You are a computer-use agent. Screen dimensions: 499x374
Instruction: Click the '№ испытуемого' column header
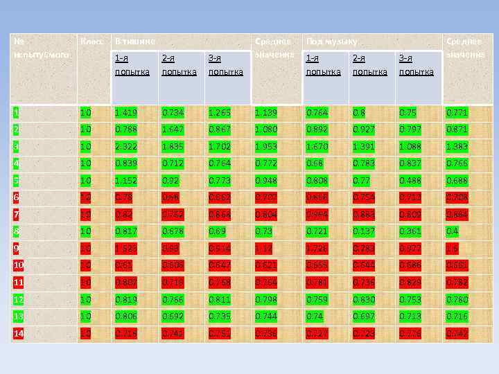point(42,48)
